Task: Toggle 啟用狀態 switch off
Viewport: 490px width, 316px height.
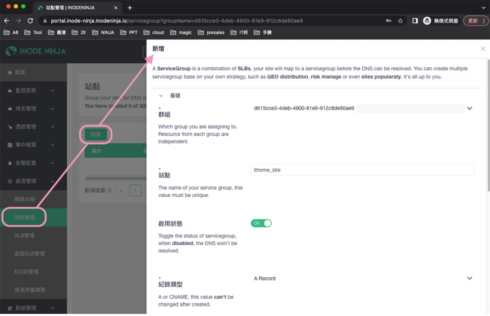Action: coord(261,223)
